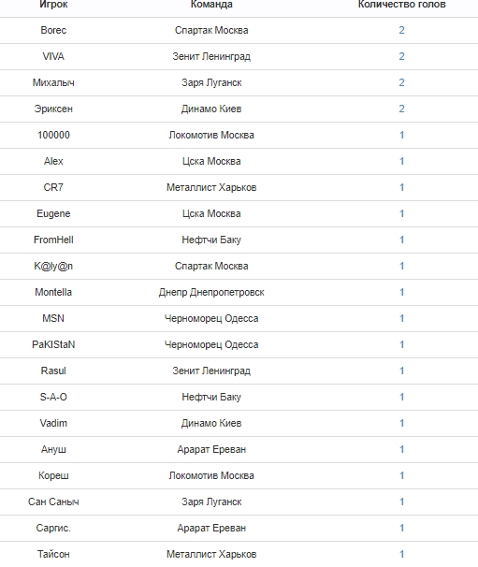The image size is (478, 567).
Task: Select player name 100000
Action: (53, 136)
